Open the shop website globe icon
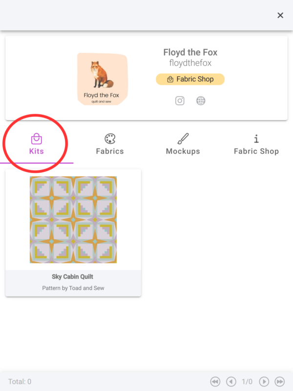 (x=201, y=101)
